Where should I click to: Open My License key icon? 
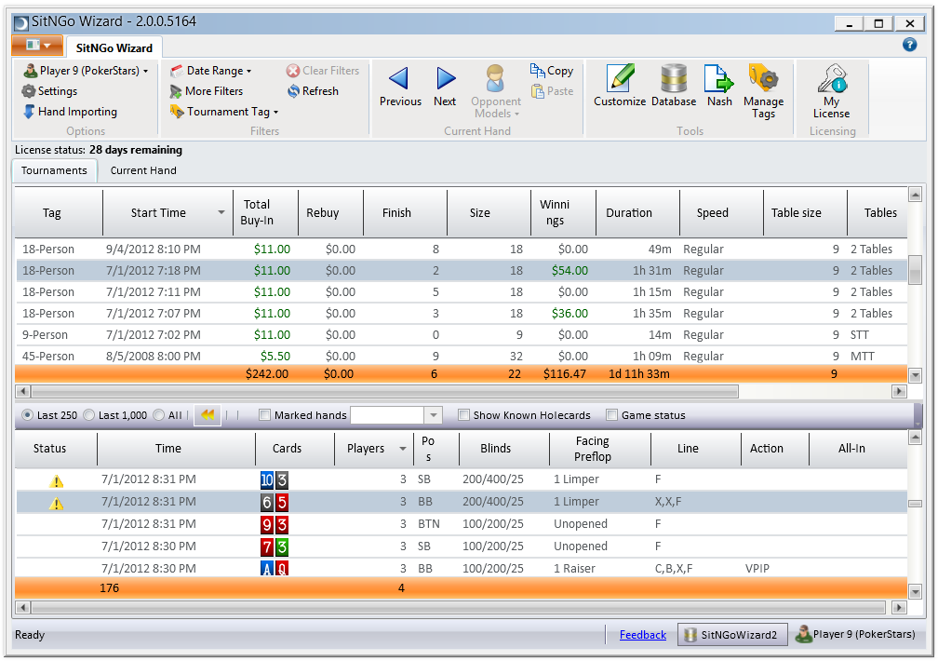831,79
